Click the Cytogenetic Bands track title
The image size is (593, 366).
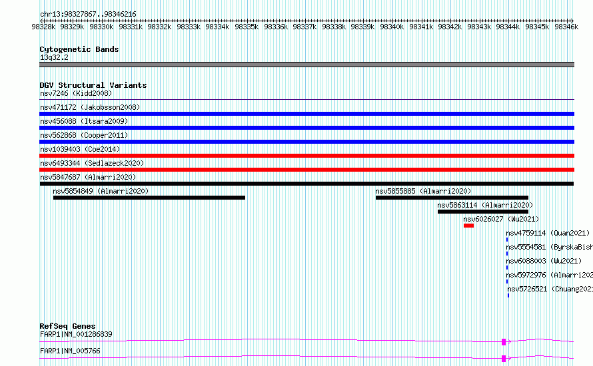pyautogui.click(x=79, y=49)
